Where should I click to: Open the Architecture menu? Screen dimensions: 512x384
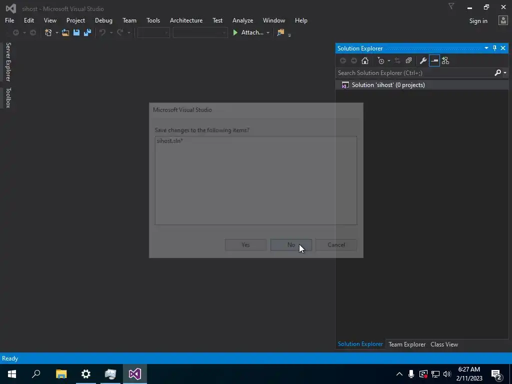pos(186,20)
